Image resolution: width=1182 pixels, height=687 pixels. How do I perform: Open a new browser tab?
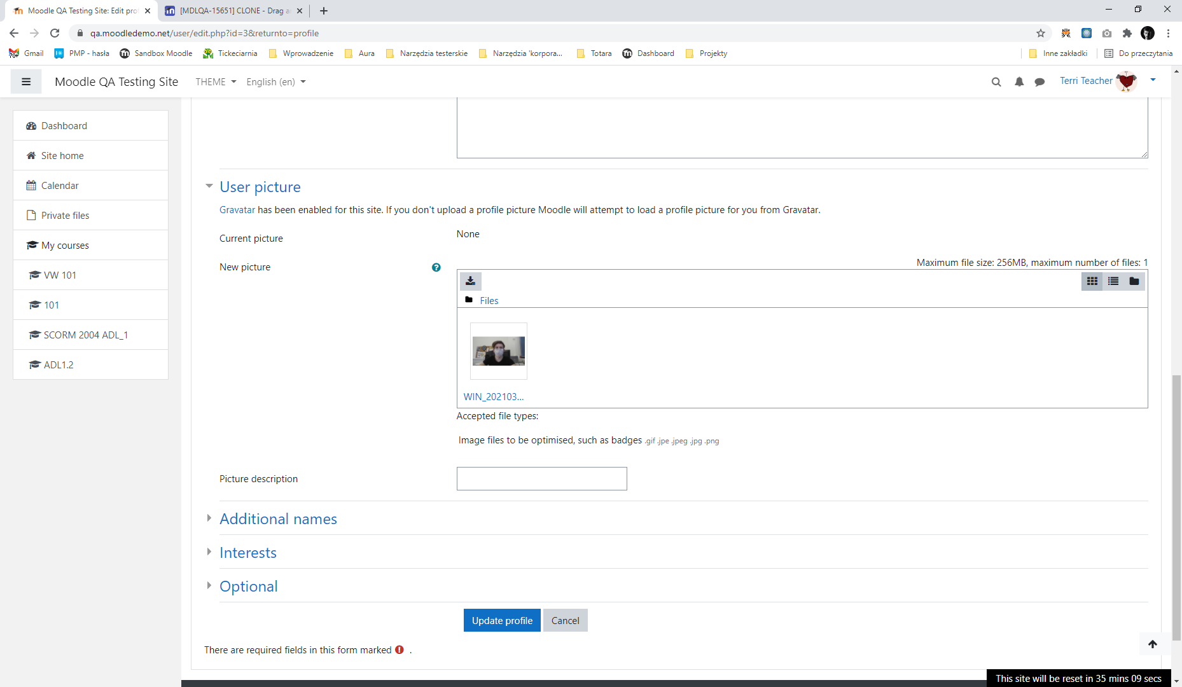tap(323, 11)
